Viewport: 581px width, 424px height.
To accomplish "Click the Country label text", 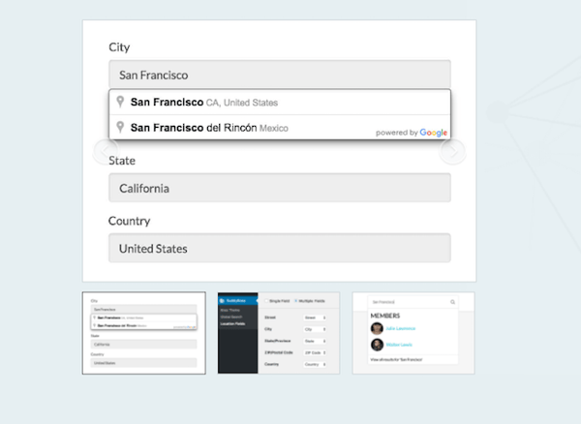I will click(x=130, y=221).
